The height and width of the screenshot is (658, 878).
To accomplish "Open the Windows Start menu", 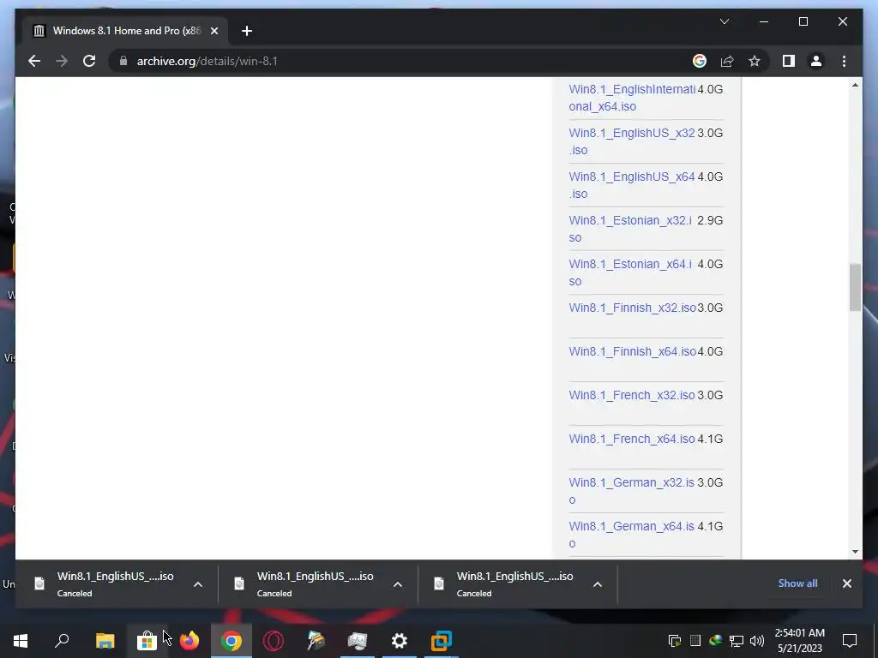I will [x=21, y=641].
